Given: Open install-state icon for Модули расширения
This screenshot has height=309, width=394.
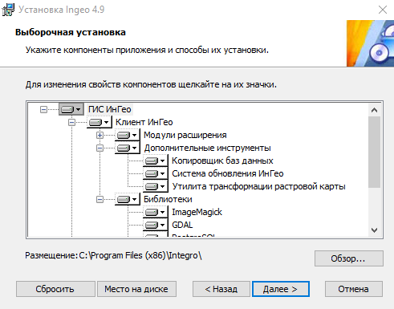Looking at the screenshot, I should tap(128, 135).
